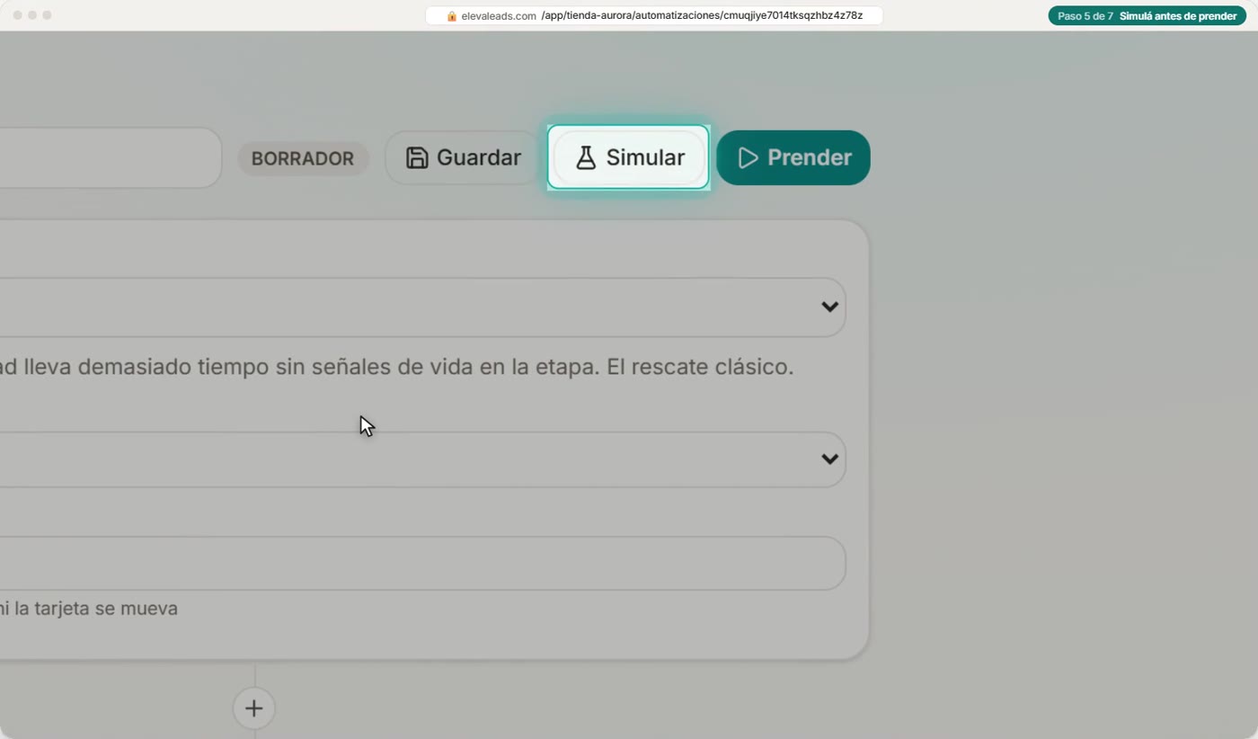This screenshot has width=1258, height=739.
Task: Click the BORRADOR status badge
Action: (x=303, y=158)
